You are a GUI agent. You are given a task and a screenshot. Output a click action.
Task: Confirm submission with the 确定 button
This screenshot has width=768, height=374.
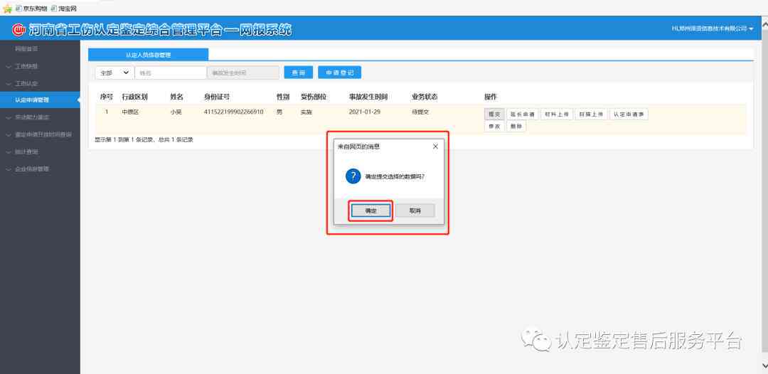[x=370, y=210]
